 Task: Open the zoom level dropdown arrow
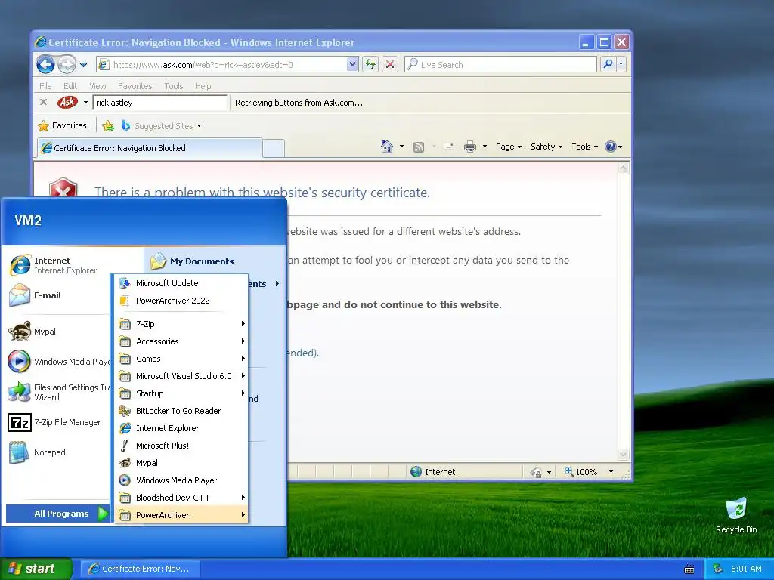coord(611,472)
